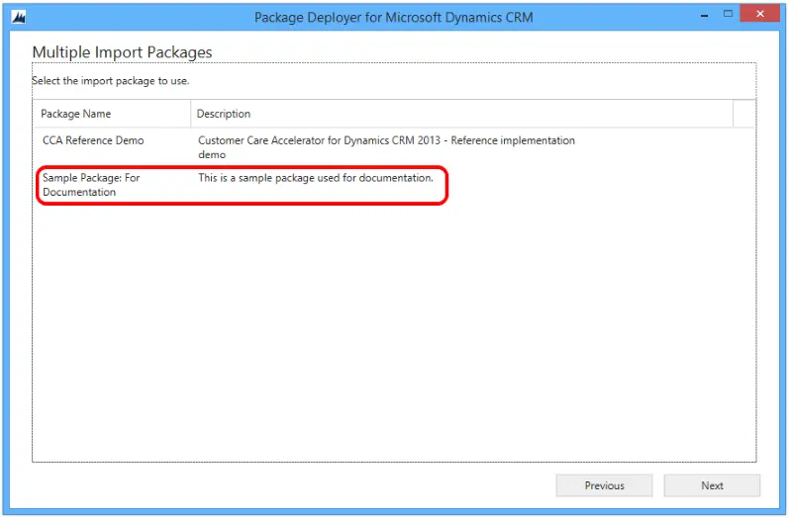Click the Description column header
This screenshot has width=789, height=518.
(x=462, y=114)
